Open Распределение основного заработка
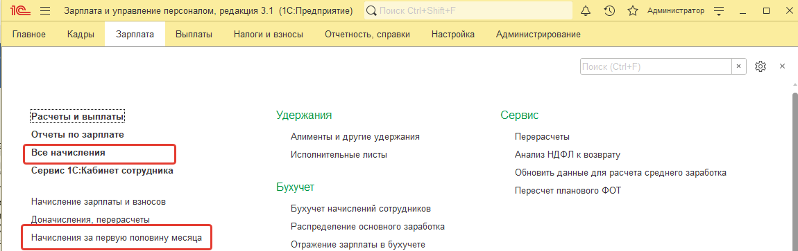798x251 pixels. [368, 226]
